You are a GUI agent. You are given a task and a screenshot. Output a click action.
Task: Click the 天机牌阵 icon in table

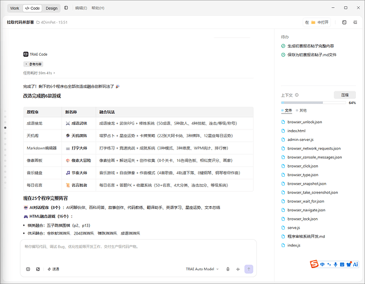tap(68, 136)
